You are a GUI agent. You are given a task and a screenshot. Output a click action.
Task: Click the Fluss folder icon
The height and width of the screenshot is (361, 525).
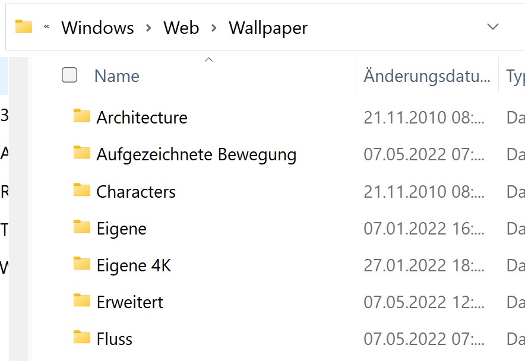click(x=82, y=337)
